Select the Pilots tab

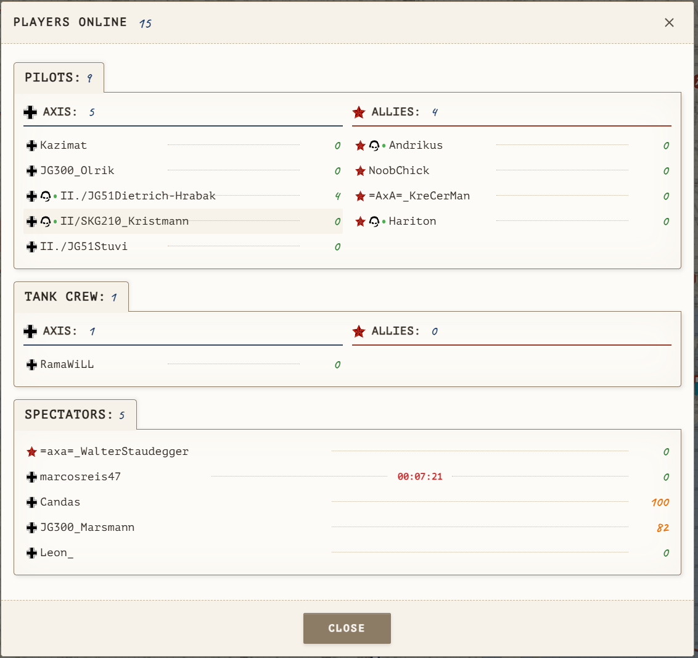[x=59, y=78]
